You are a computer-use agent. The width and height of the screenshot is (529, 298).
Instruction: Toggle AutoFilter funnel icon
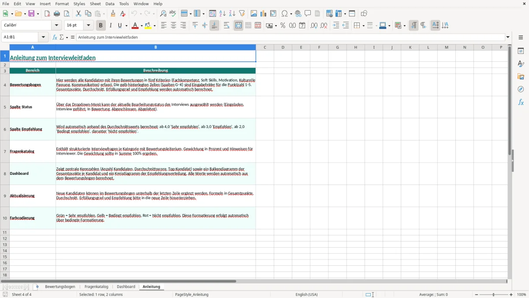pos(242,14)
